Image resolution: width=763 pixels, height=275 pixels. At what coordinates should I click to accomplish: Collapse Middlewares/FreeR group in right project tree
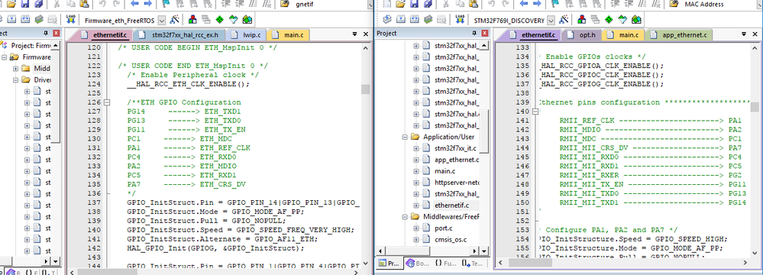point(404,217)
